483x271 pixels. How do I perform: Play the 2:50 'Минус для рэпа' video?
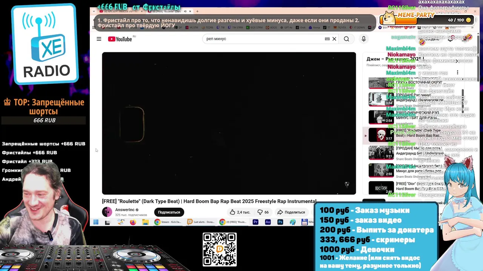pos(381,170)
